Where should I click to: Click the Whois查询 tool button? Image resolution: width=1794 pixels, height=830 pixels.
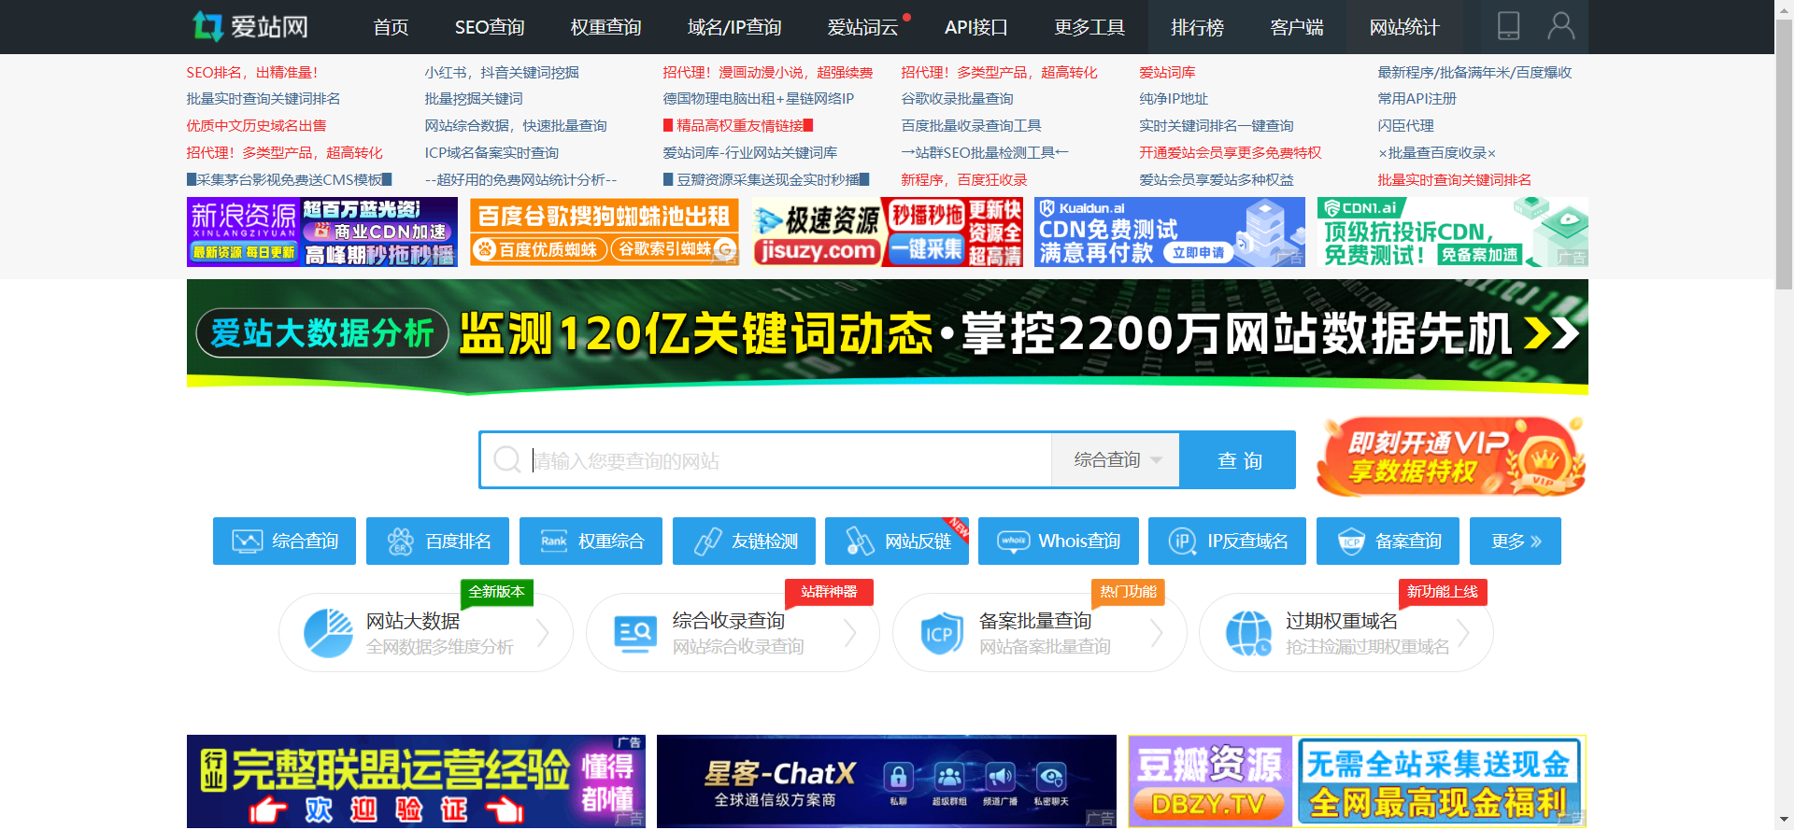click(1059, 542)
